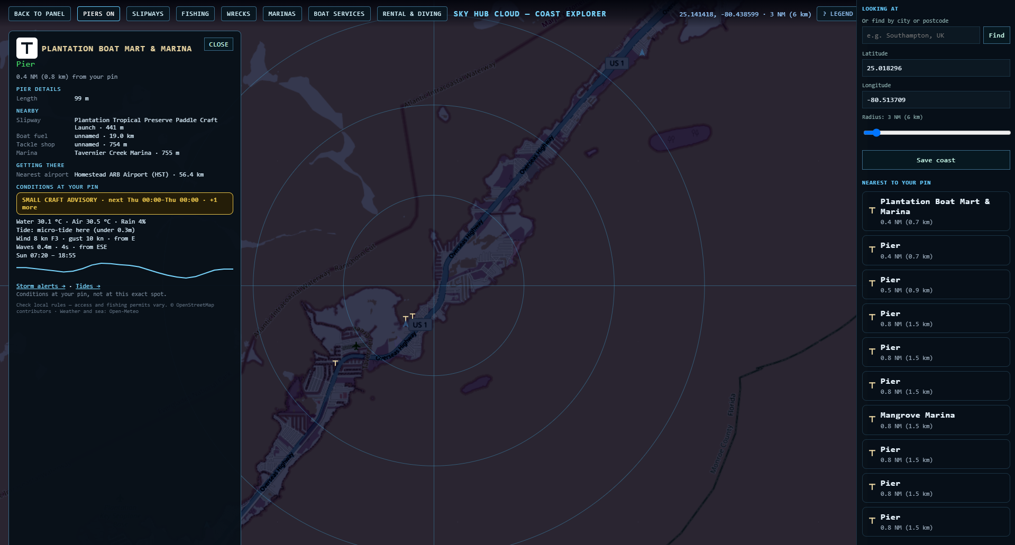
Task: Click the airport plane symbol on the map
Action: coord(356,345)
